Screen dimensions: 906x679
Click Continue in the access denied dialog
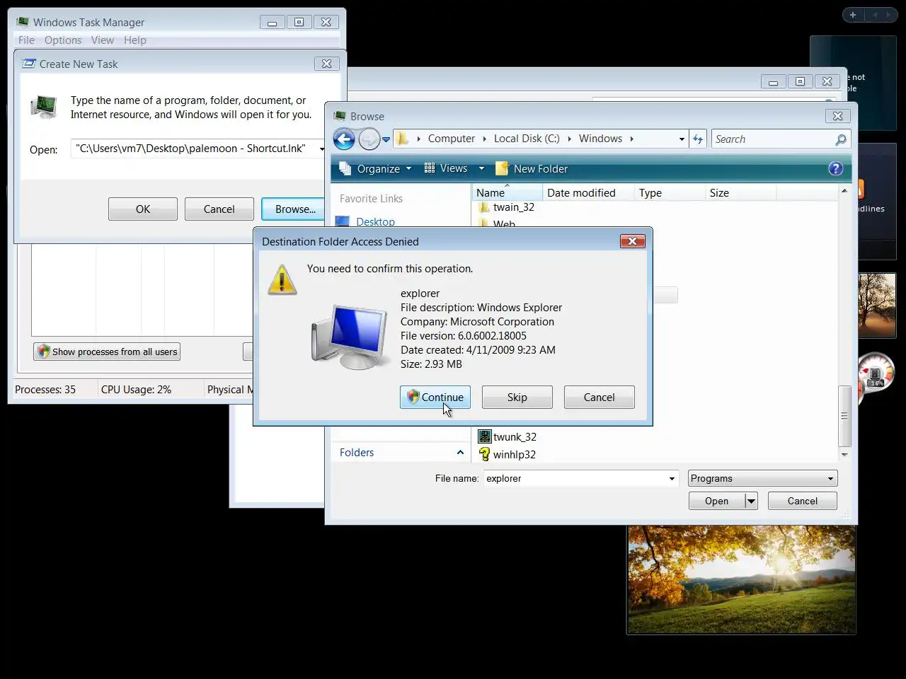[435, 397]
